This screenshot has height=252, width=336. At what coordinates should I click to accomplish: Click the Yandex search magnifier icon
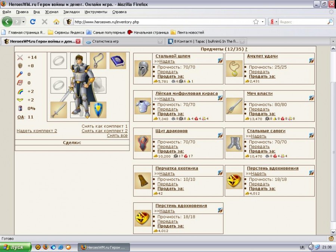pos(330,22)
